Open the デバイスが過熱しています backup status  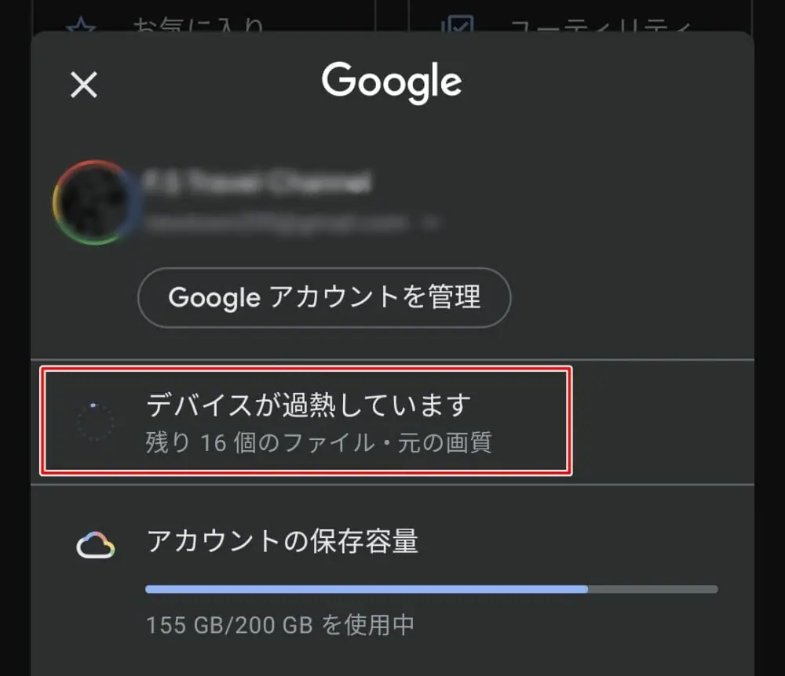pyautogui.click(x=309, y=405)
